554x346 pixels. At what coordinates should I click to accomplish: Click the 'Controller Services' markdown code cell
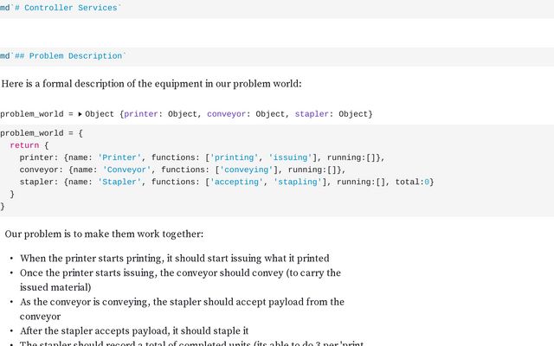click(62, 8)
